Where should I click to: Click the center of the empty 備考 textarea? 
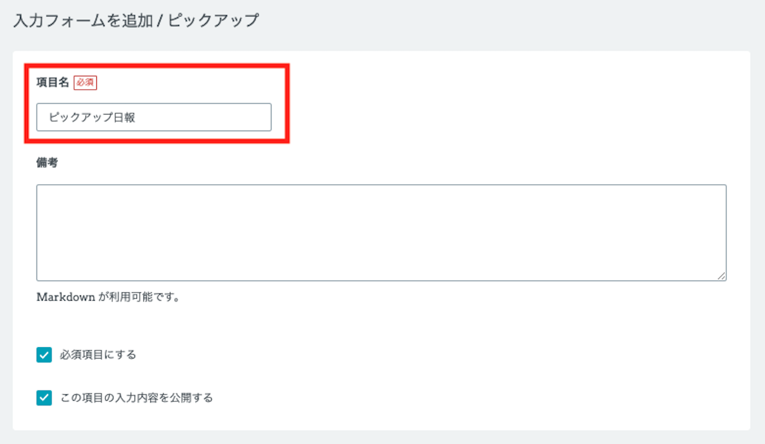tap(381, 233)
